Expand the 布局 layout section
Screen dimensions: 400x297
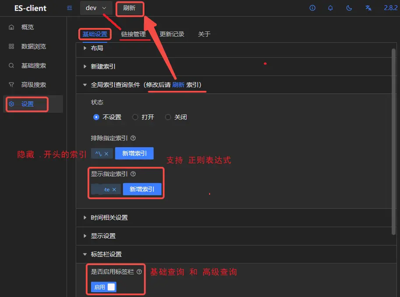tap(96, 48)
